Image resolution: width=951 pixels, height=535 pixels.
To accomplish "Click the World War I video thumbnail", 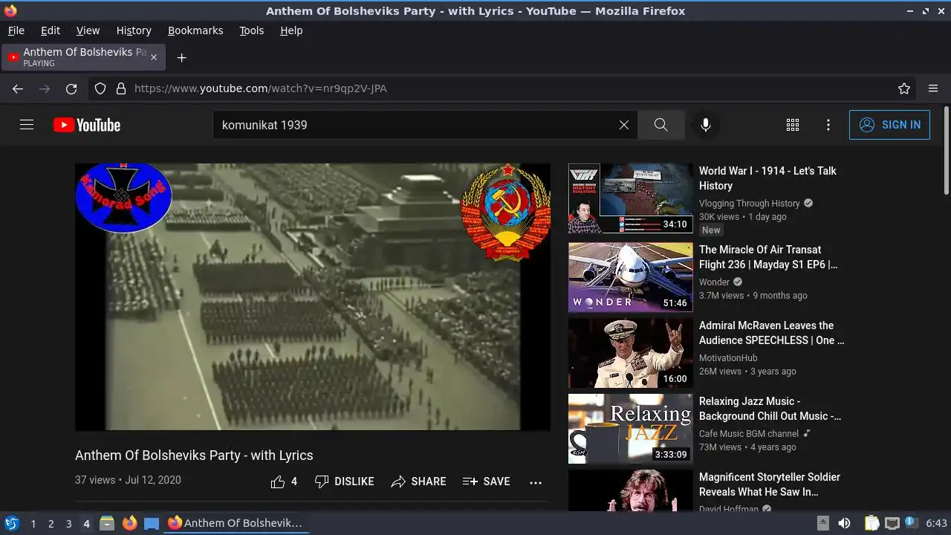I will (x=631, y=198).
